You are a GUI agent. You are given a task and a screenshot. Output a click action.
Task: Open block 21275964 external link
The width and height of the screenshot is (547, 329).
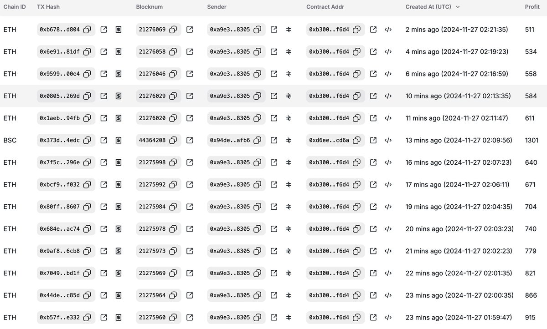pos(190,295)
